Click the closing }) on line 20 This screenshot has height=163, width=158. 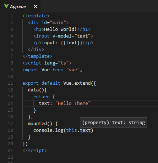(25, 144)
